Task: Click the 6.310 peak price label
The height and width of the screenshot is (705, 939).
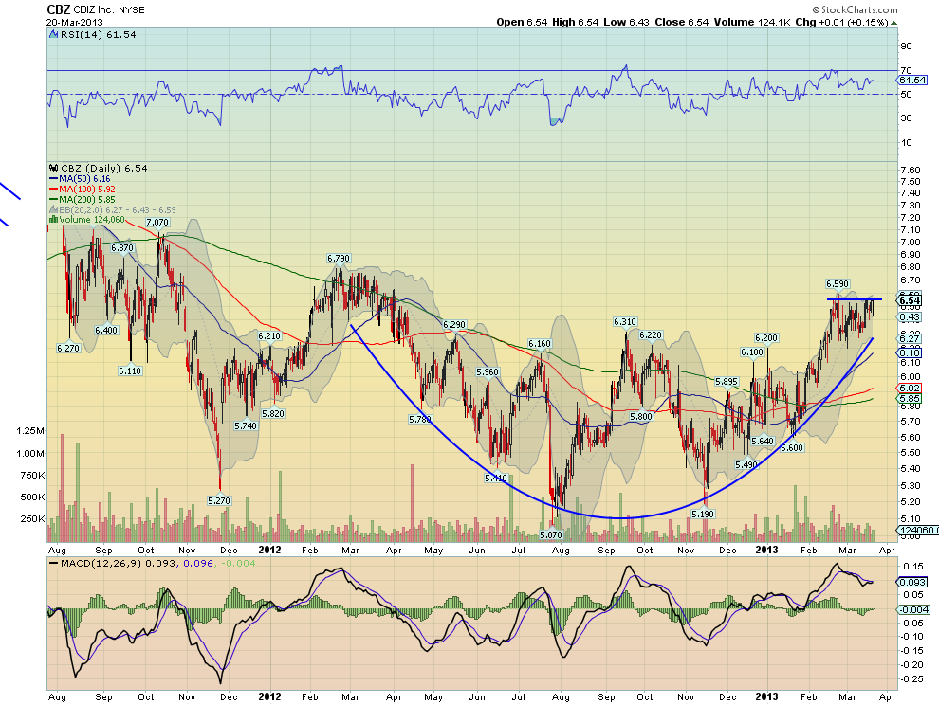Action: tap(625, 322)
